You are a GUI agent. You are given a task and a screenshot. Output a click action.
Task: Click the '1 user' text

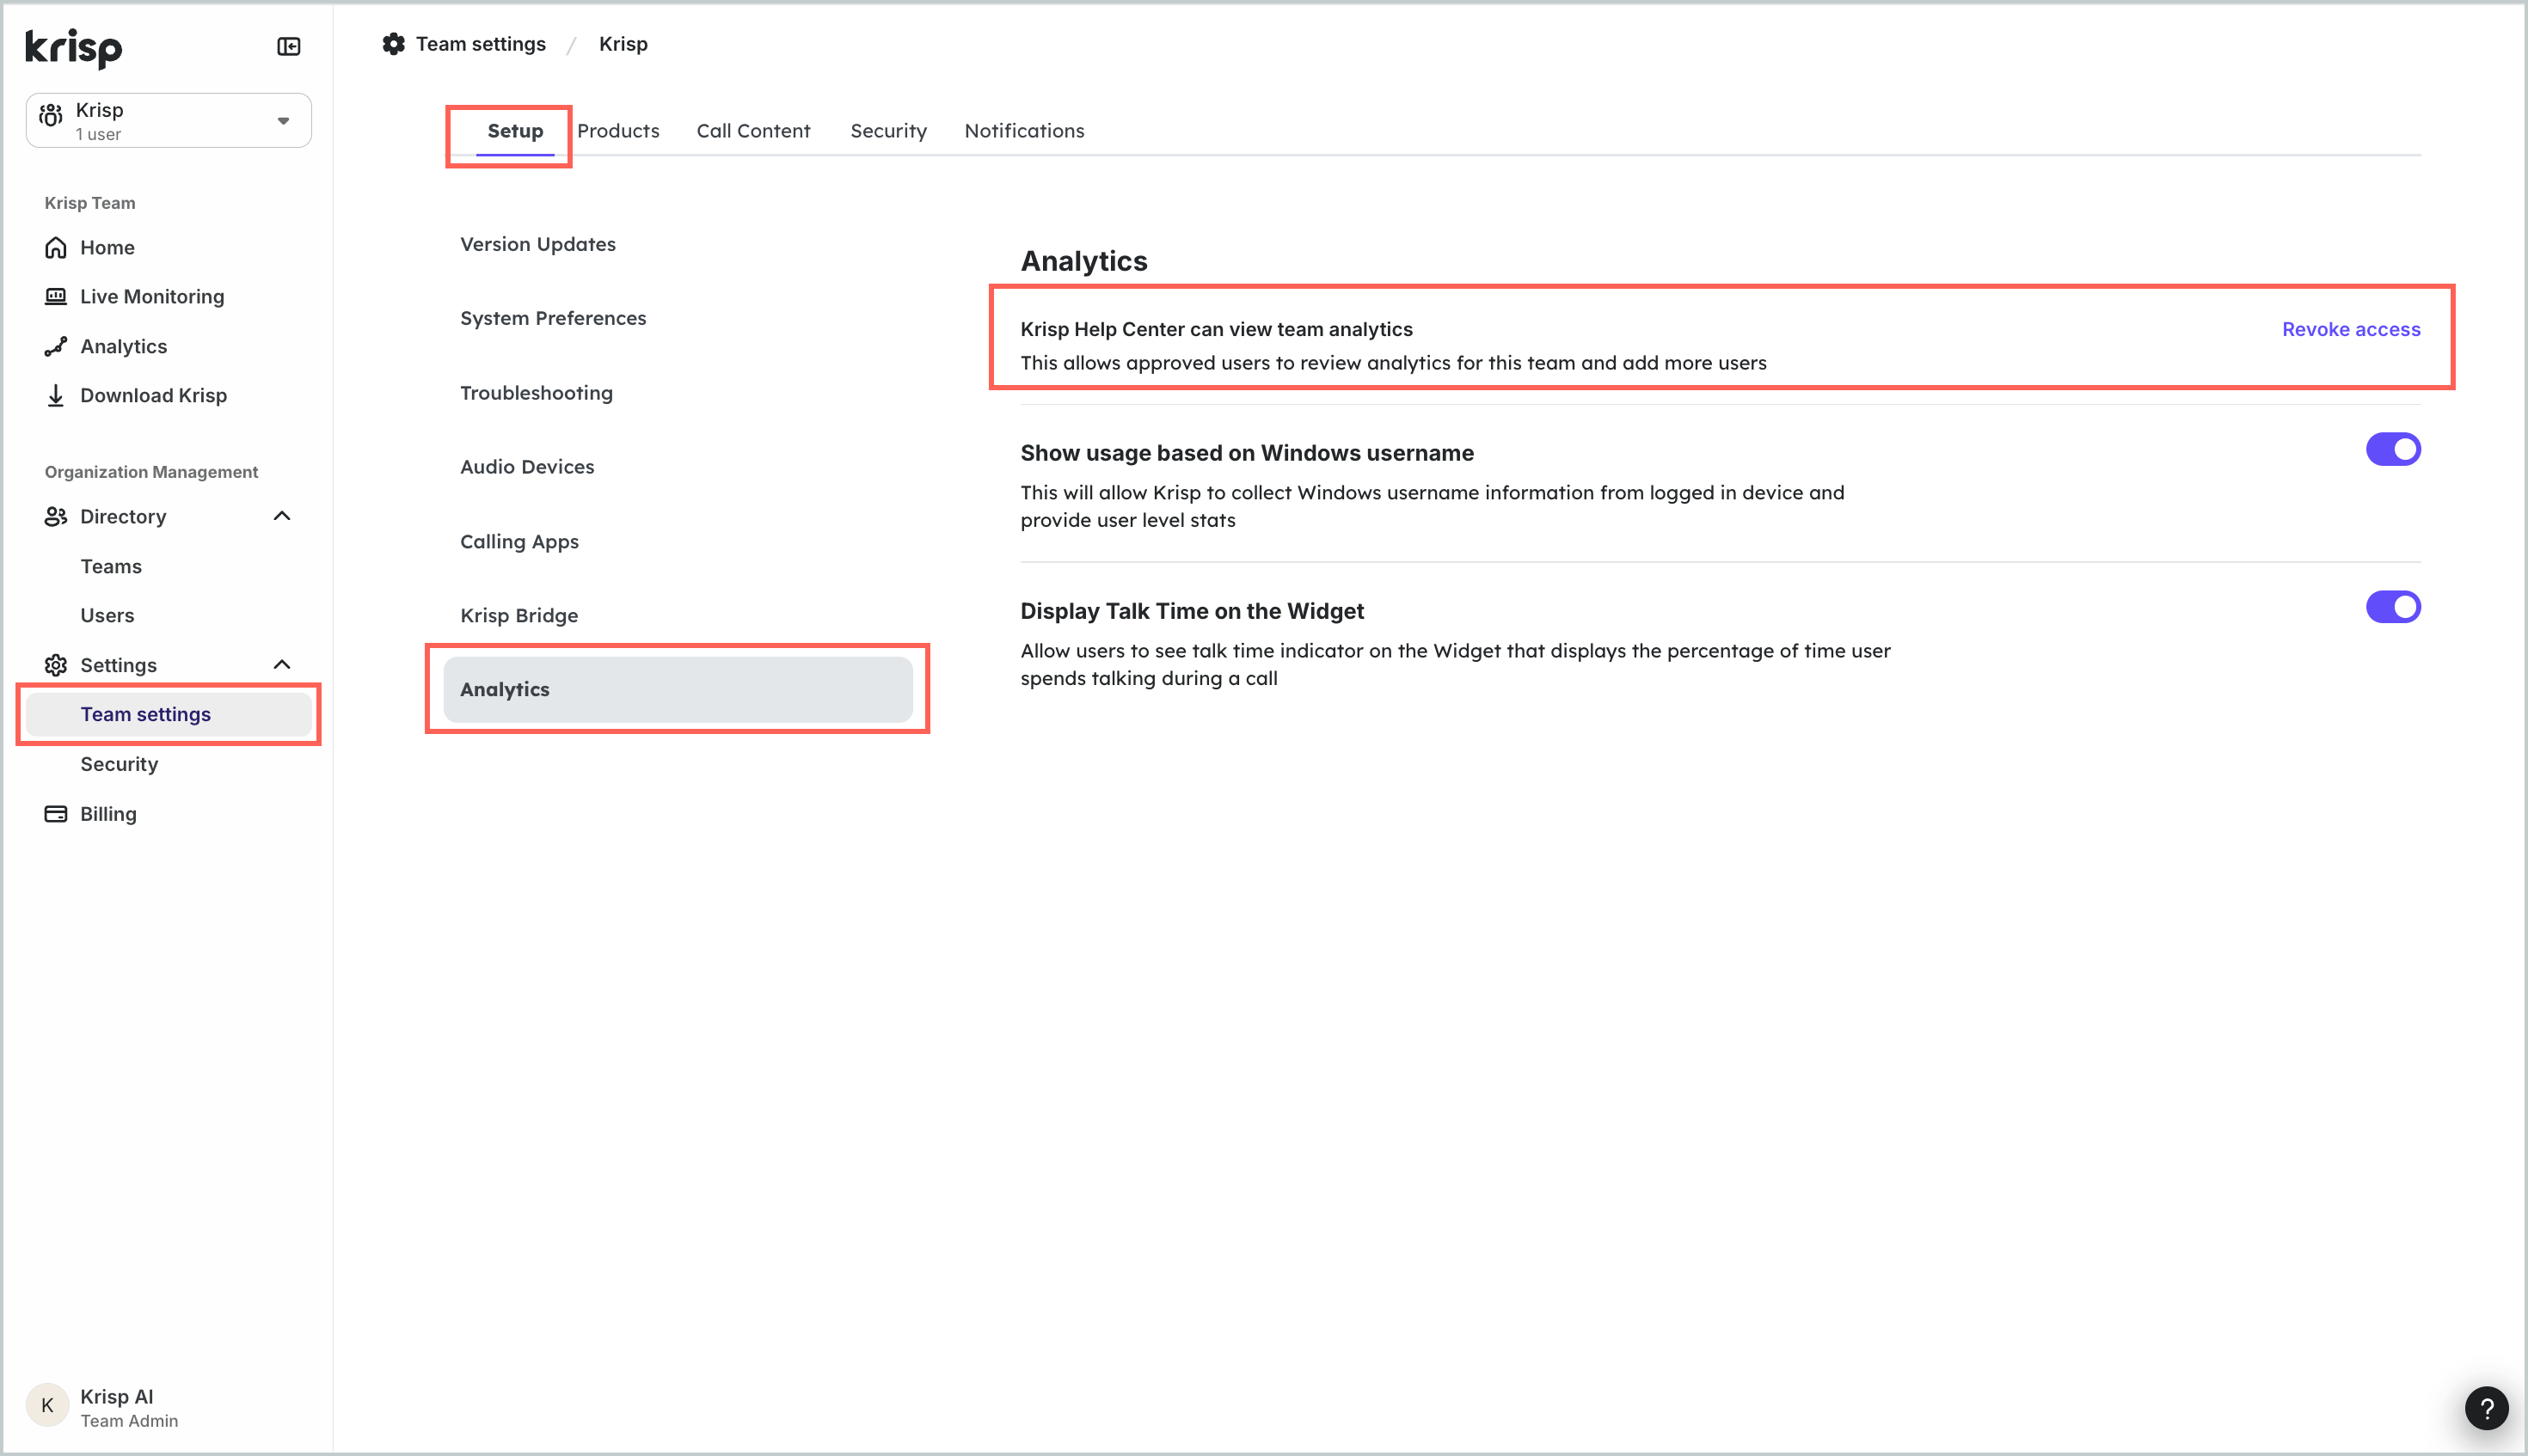pyautogui.click(x=98, y=134)
